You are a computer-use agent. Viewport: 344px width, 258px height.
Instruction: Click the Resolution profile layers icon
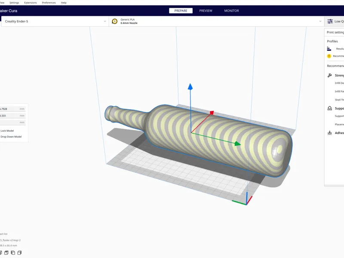click(x=329, y=49)
